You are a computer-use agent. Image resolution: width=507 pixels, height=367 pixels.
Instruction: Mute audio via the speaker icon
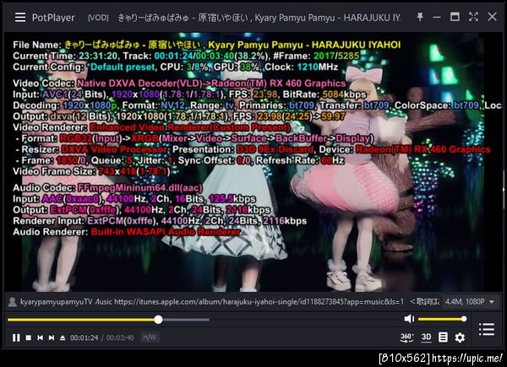(x=409, y=319)
